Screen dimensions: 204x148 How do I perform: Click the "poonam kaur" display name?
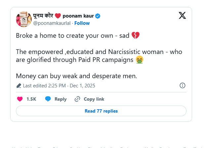point(79,16)
